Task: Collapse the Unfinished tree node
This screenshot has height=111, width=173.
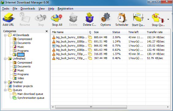Action: tap(5, 59)
